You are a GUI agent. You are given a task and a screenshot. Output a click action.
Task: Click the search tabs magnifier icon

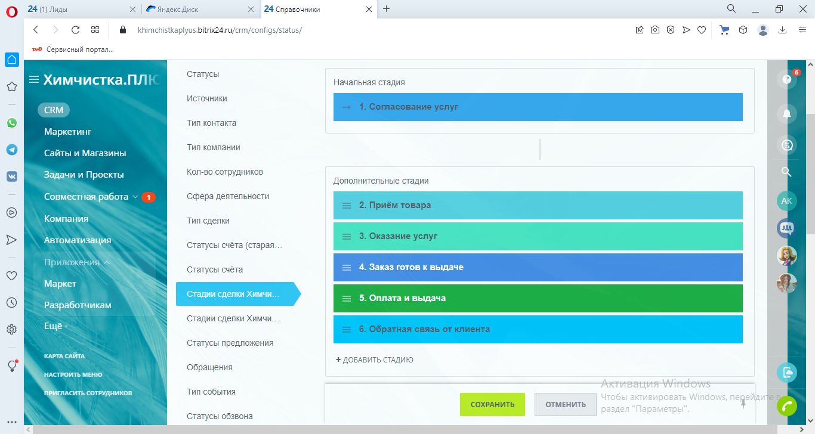click(x=731, y=9)
